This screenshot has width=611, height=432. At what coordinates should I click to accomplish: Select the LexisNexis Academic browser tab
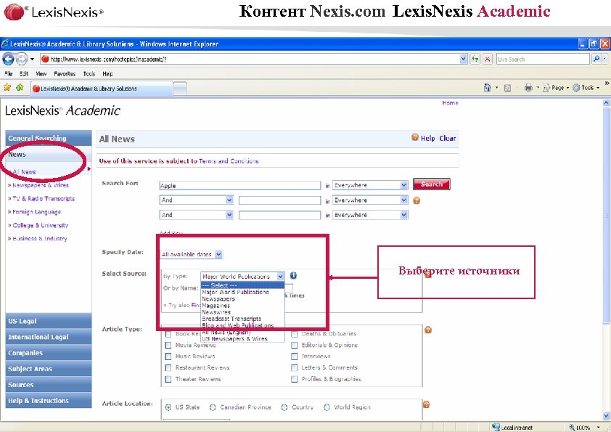(x=102, y=86)
